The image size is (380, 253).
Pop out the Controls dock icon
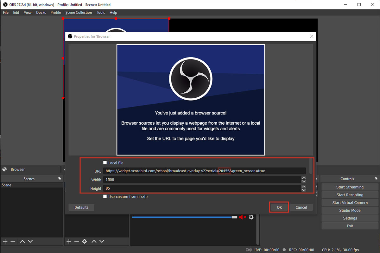tap(376, 179)
